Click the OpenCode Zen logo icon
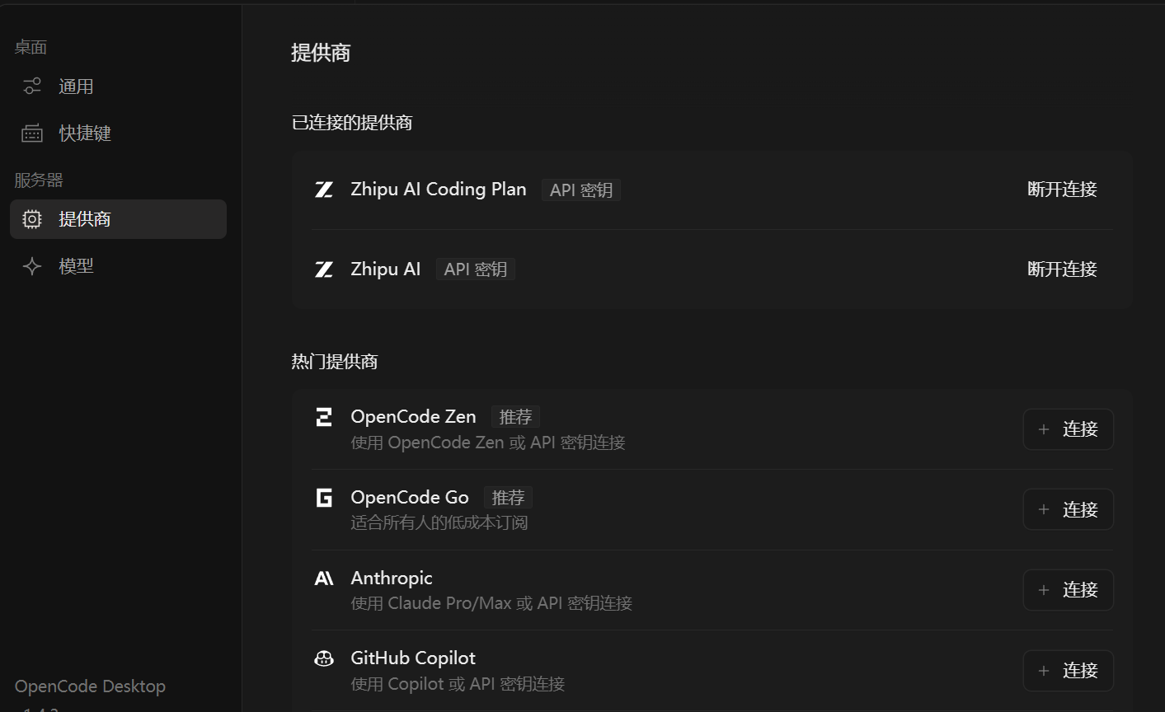 (324, 417)
